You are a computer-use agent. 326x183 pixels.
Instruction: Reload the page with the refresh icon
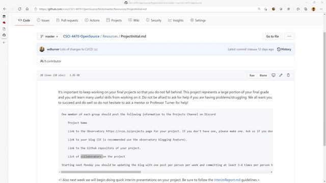click(x=19, y=9)
